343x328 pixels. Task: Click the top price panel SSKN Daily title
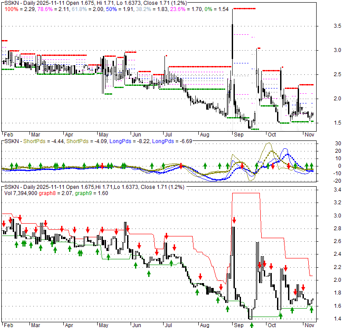pyautogui.click(x=96, y=3)
